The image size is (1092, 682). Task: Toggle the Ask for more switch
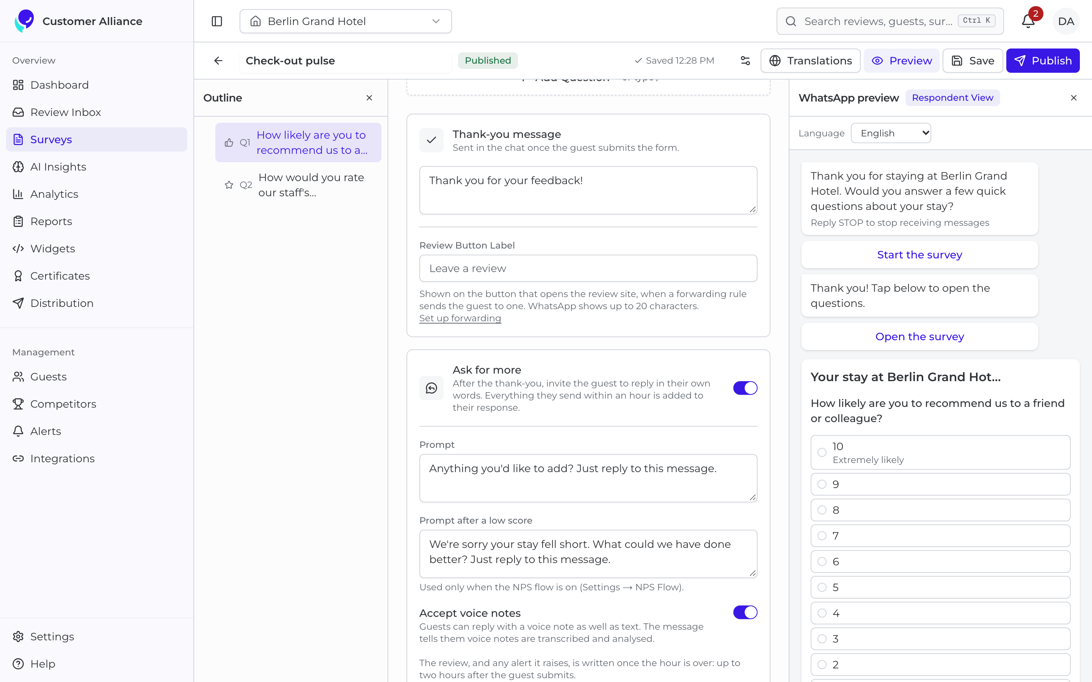[x=745, y=388]
